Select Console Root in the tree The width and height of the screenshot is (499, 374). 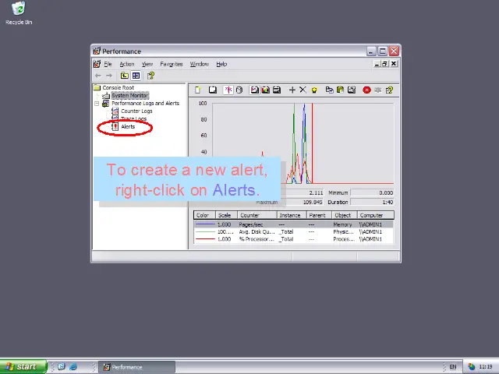[x=118, y=87]
